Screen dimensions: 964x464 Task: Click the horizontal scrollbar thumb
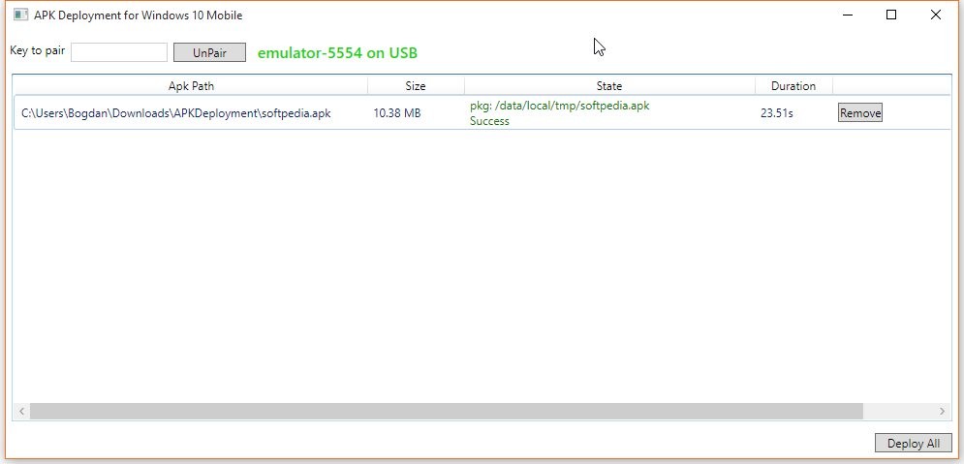(447, 411)
